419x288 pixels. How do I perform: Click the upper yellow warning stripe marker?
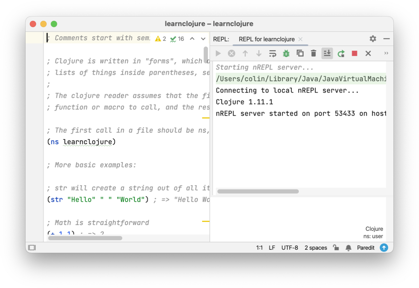[206, 118]
